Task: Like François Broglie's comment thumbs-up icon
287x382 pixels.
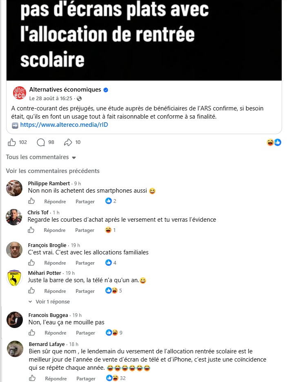Action: [31, 263]
